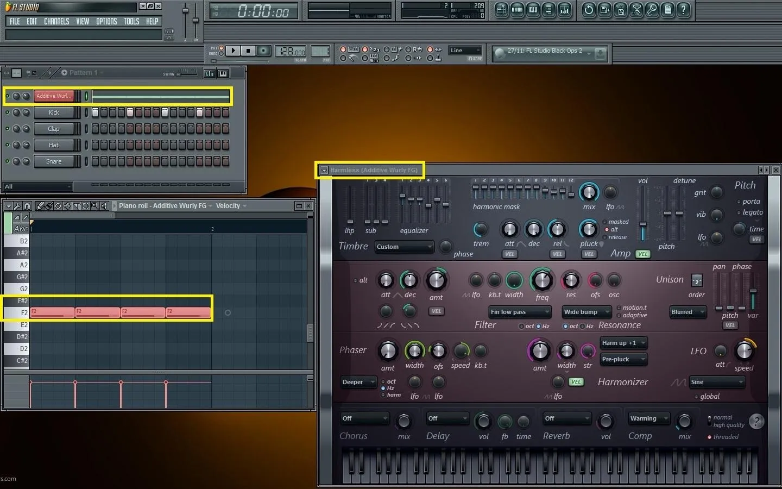782x489 pixels.
Task: Open the Fin low pass filter type dropdown
Action: pyautogui.click(x=520, y=312)
